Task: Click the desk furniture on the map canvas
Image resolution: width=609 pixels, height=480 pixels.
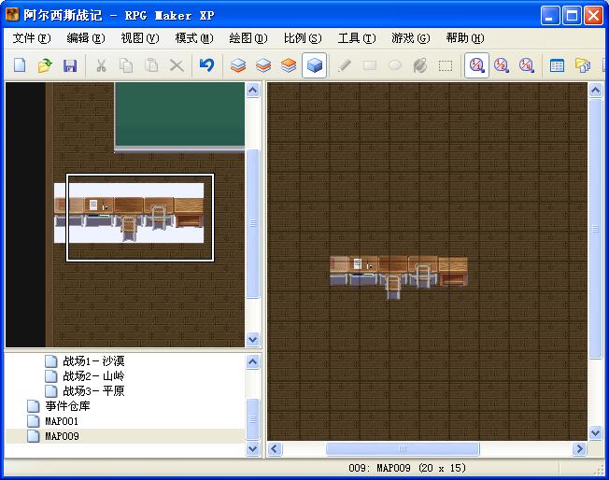Action: point(399,276)
